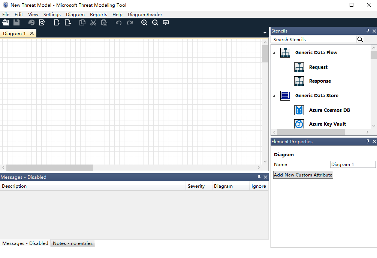This screenshot has width=377, height=258.
Task: Click the Delete diagram toolbar icon
Action: click(67, 23)
